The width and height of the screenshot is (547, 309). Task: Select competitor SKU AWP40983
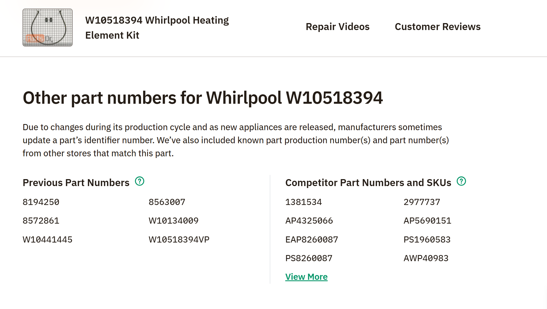426,258
